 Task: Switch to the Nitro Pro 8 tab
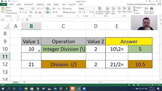click(72, 5)
